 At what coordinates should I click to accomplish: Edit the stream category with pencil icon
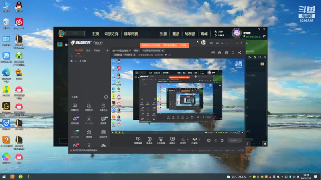coord(134,55)
